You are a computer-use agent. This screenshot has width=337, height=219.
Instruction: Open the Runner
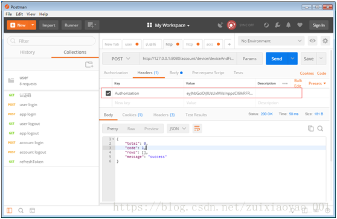coord(71,25)
